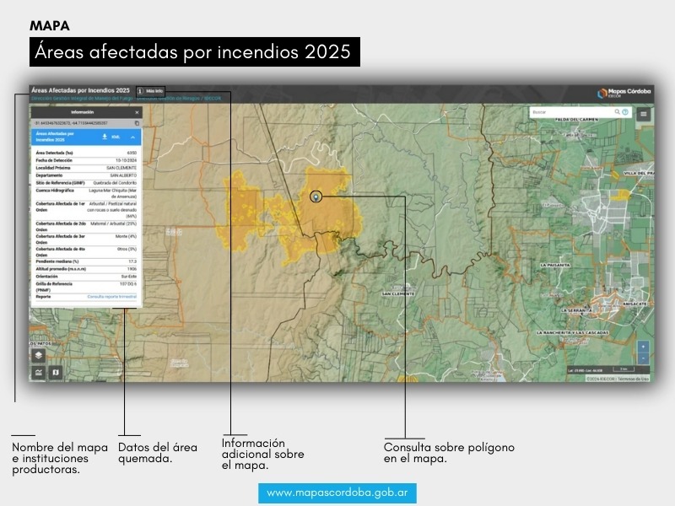Click the Información panel header
675x506 pixels.
pos(83,112)
